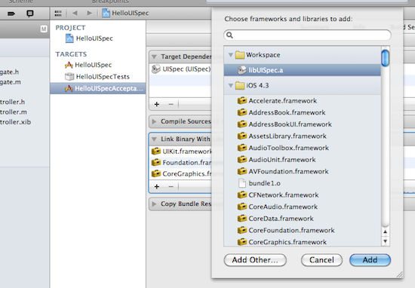Click the scrollbar up arrow
This screenshot has height=288, width=415.
click(x=386, y=231)
